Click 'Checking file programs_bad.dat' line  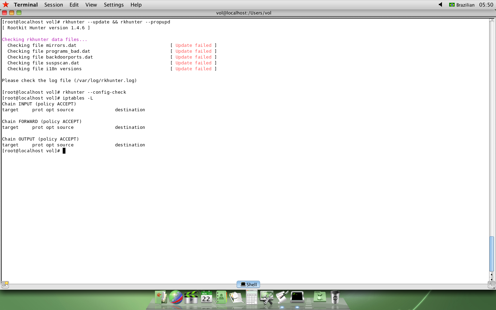(x=49, y=51)
